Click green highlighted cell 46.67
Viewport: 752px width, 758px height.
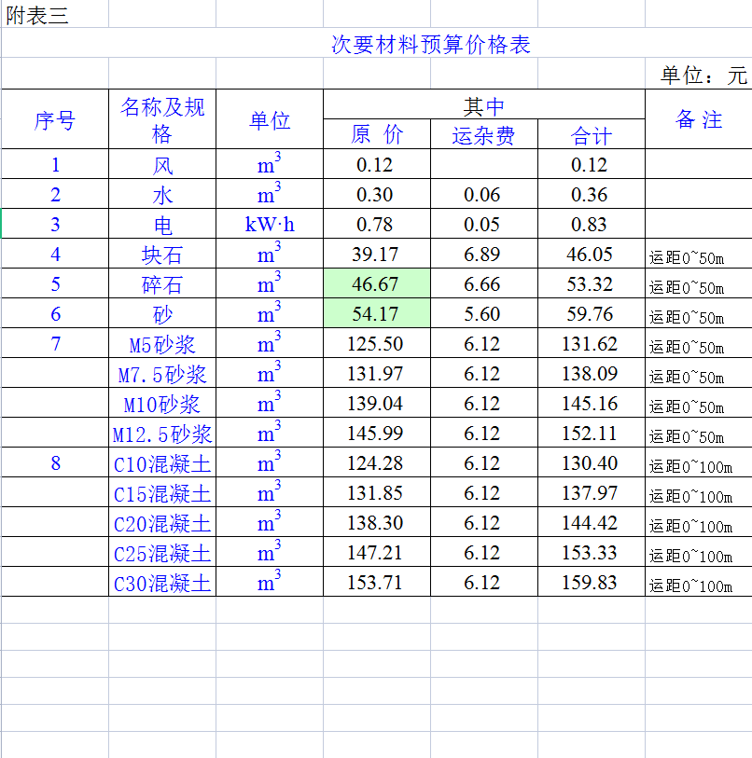377,283
